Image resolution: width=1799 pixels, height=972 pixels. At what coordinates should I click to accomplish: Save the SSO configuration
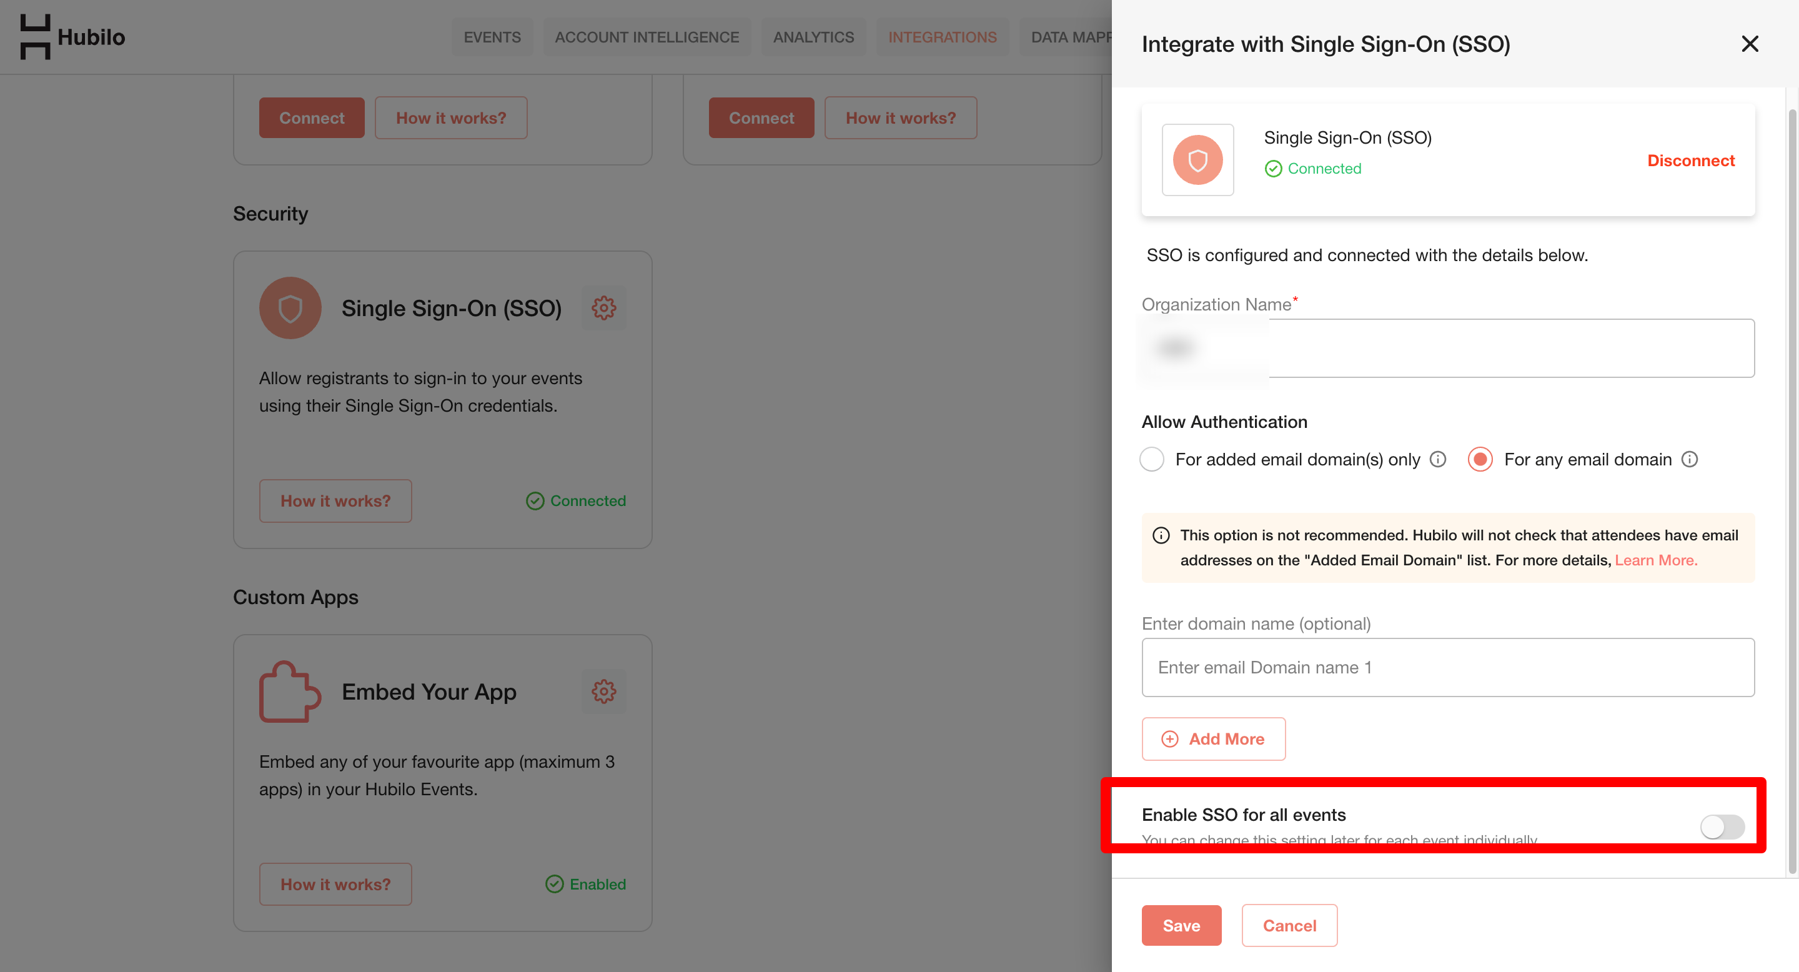[1181, 925]
